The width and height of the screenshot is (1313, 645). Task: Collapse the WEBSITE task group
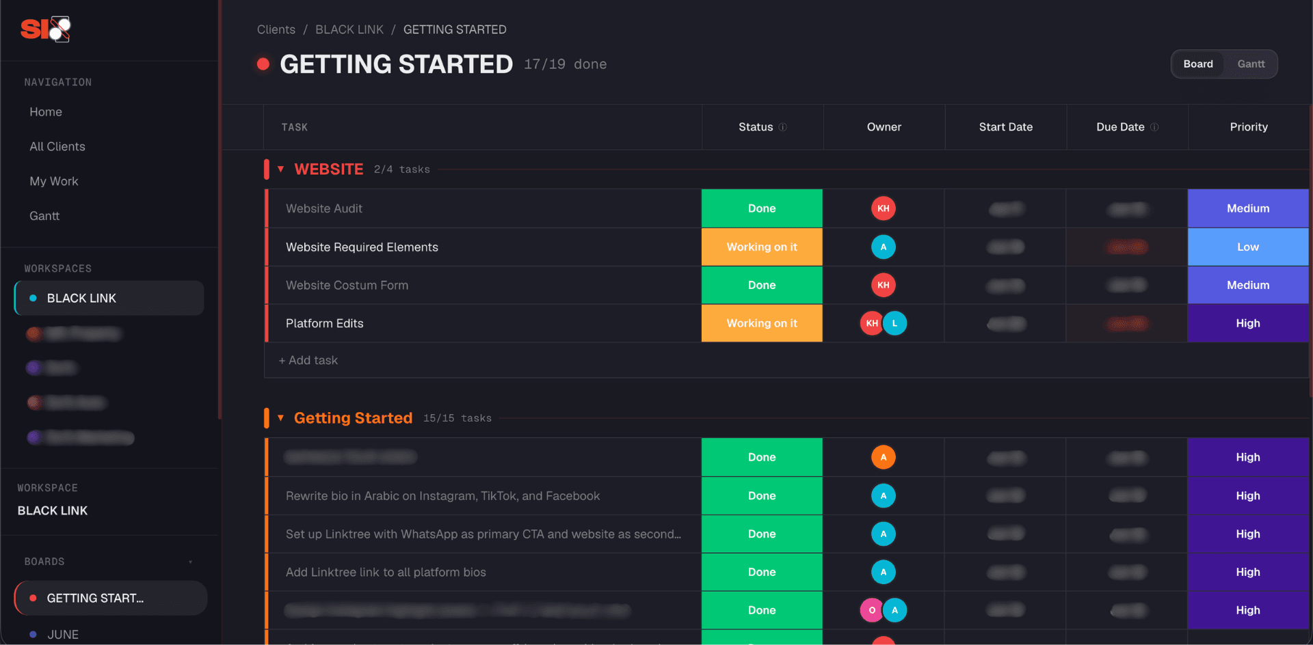coord(280,169)
